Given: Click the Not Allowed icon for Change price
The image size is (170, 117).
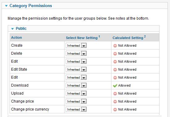Looking at the screenshot, I should [115, 102].
